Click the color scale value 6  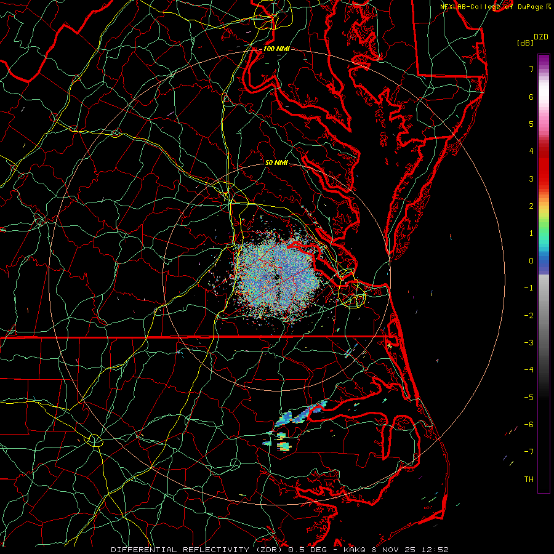pyautogui.click(x=531, y=97)
